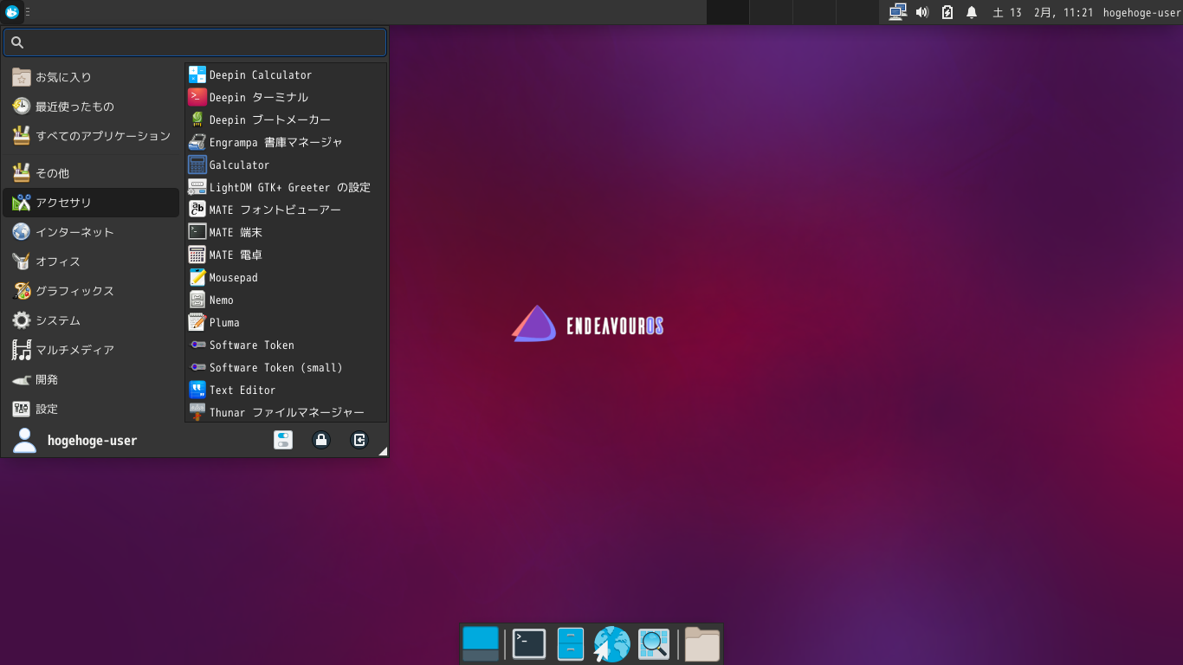Launch Text Editor app
1183x665 pixels.
[x=286, y=391]
